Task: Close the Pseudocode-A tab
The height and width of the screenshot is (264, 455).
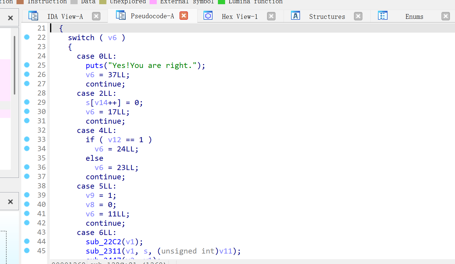Action: tap(184, 16)
